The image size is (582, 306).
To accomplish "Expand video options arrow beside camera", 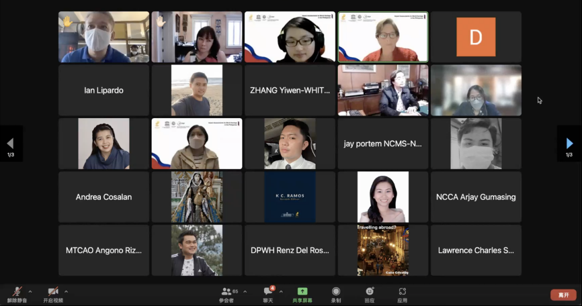I will [x=66, y=291].
